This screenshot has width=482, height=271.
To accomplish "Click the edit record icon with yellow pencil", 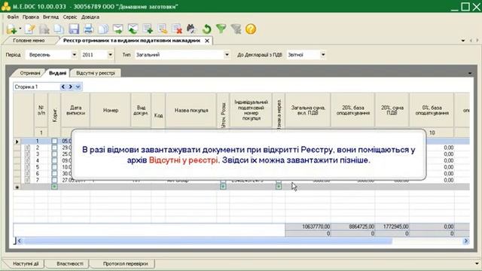I will 163,29.
